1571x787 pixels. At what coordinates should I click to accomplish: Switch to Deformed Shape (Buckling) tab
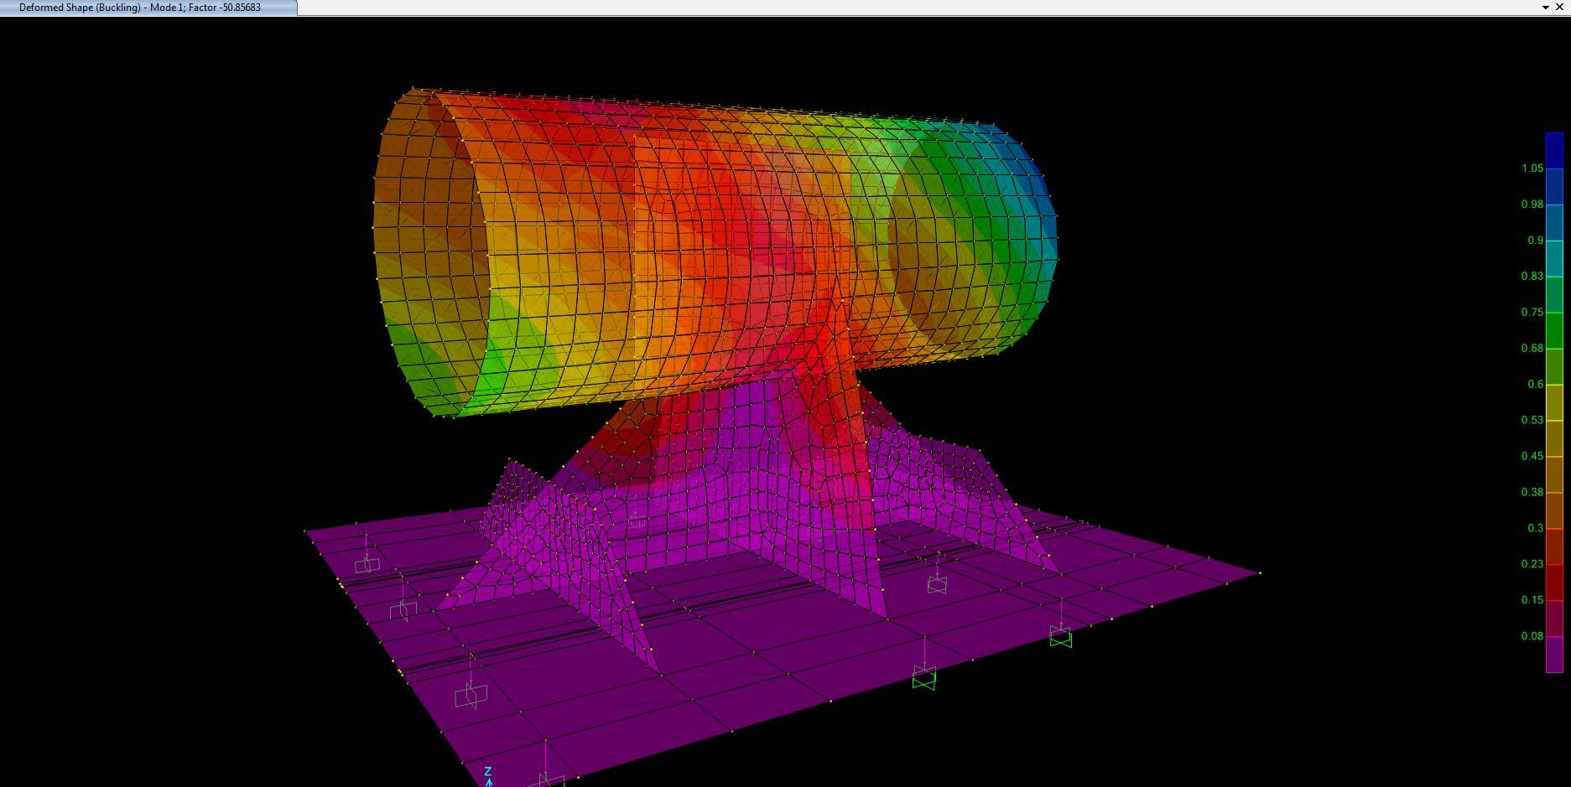[139, 8]
